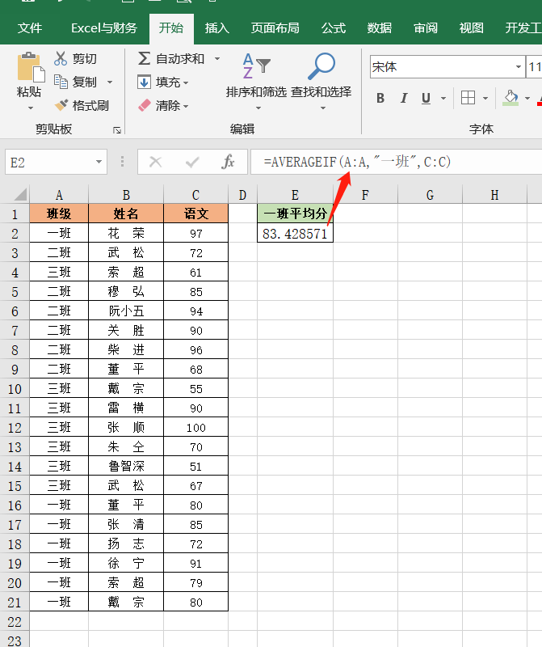This screenshot has width=542, height=647.
Task: Click the AutoSum sigma icon
Action: pyautogui.click(x=144, y=58)
